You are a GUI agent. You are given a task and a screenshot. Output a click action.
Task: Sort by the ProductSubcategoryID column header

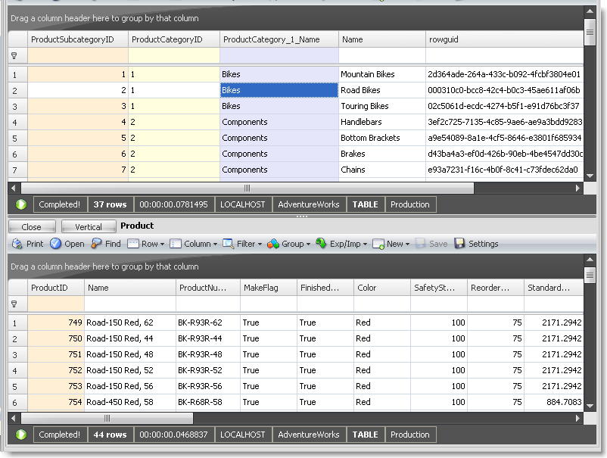[x=78, y=39]
